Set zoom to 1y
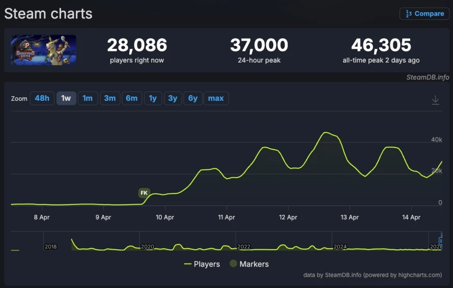 coord(153,98)
